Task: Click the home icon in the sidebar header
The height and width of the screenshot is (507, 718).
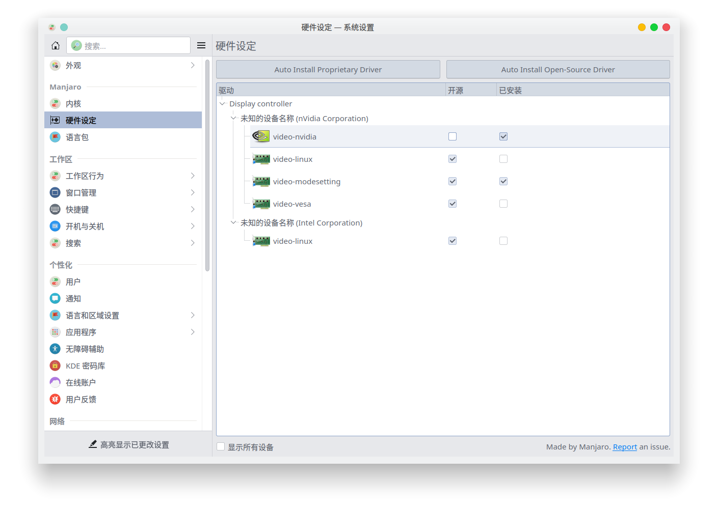Action: pyautogui.click(x=56, y=46)
